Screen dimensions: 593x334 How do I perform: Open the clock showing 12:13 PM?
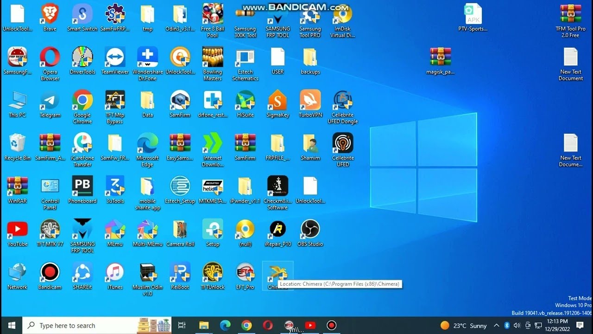[556, 325]
